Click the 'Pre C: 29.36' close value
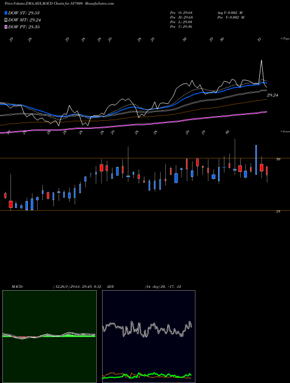Viewport: 290px width, 383px height. tap(182, 27)
